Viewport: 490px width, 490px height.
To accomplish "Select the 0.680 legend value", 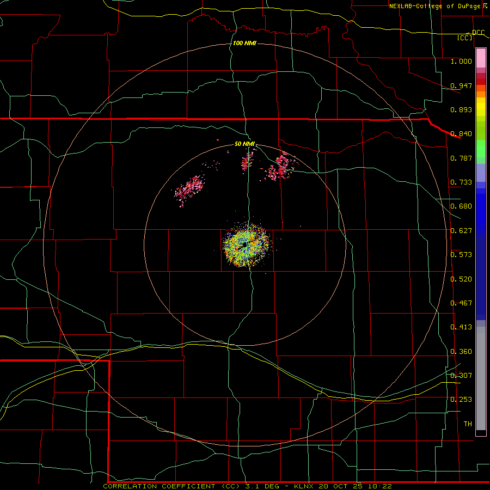I will point(461,206).
